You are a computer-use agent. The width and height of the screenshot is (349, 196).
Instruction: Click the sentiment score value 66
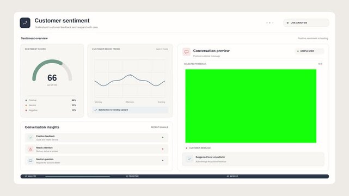coord(52,78)
